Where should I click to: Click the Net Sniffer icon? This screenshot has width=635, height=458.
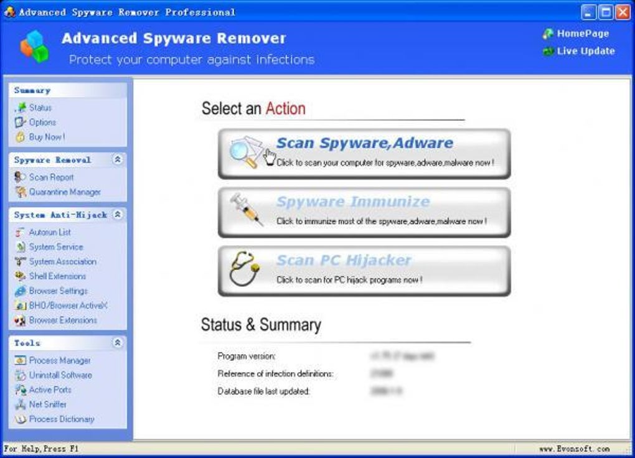(x=21, y=404)
